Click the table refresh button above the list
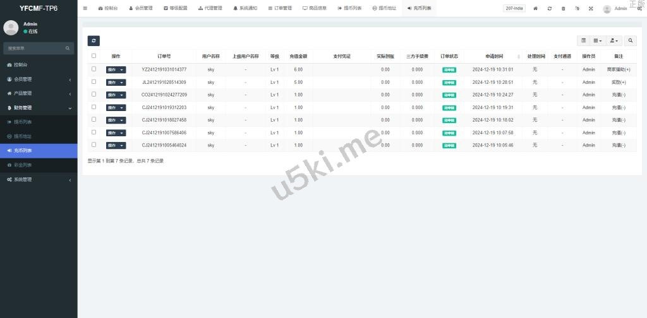 [94, 40]
